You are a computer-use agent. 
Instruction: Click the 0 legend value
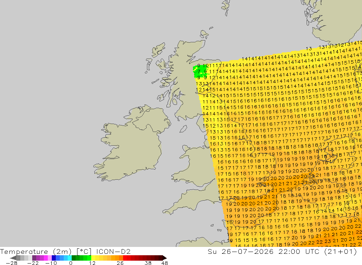(71, 263)
